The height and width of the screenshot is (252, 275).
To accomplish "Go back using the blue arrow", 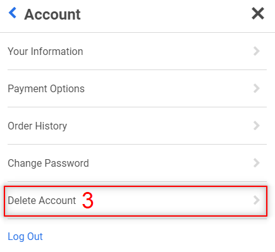I will (x=13, y=13).
